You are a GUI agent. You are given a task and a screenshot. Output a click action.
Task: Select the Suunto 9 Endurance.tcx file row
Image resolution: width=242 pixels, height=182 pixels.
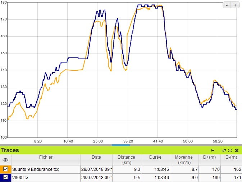(35, 169)
